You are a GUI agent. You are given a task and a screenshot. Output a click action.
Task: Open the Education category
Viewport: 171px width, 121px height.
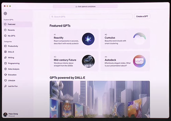(x=12, y=75)
